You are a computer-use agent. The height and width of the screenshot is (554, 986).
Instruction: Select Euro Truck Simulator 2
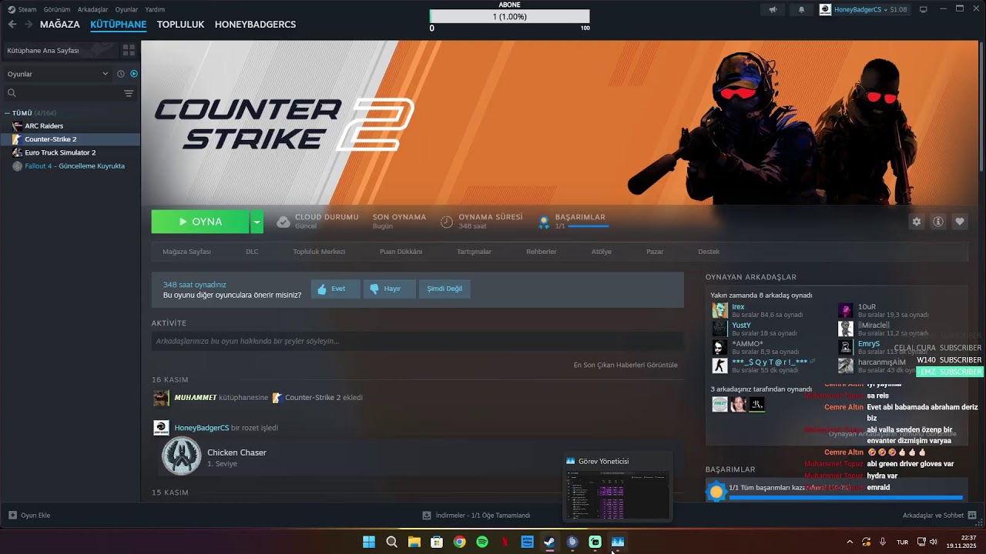click(60, 152)
